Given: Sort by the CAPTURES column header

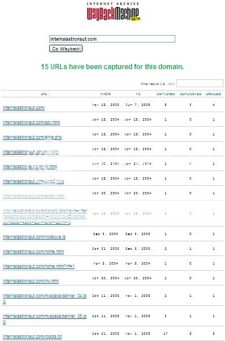Looking at the screenshot, I should 166,94.
